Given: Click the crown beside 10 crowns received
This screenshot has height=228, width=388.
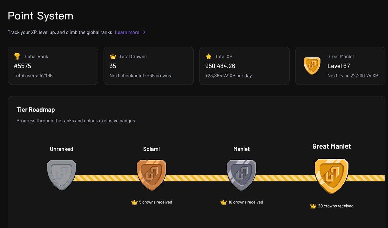Looking at the screenshot, I should tap(223, 202).
